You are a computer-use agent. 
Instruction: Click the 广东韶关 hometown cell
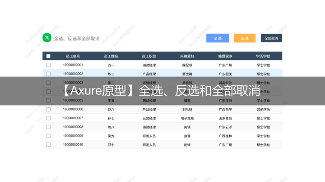click(225, 74)
